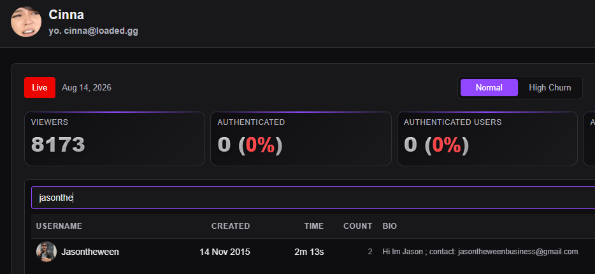
Task: Open Jasontheween's avatar thumbnail
Action: (x=47, y=252)
